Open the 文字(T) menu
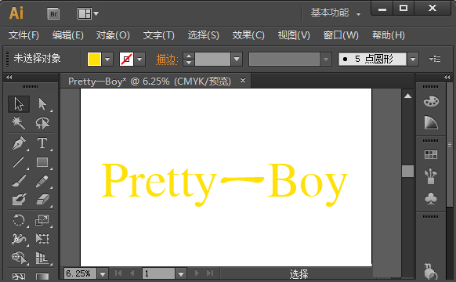Image resolution: width=456 pixels, height=282 pixels. pyautogui.click(x=159, y=35)
